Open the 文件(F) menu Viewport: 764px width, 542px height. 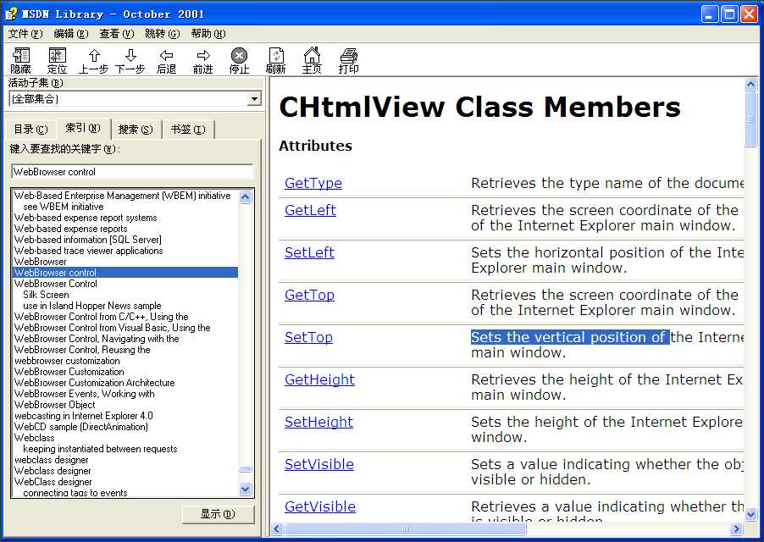[25, 34]
